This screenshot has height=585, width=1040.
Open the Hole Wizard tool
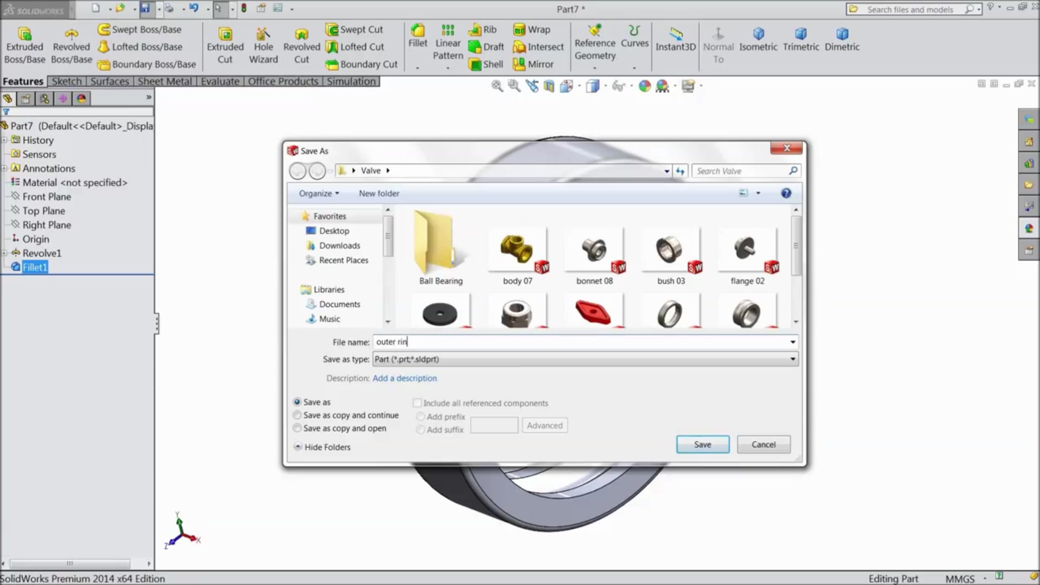(x=263, y=45)
